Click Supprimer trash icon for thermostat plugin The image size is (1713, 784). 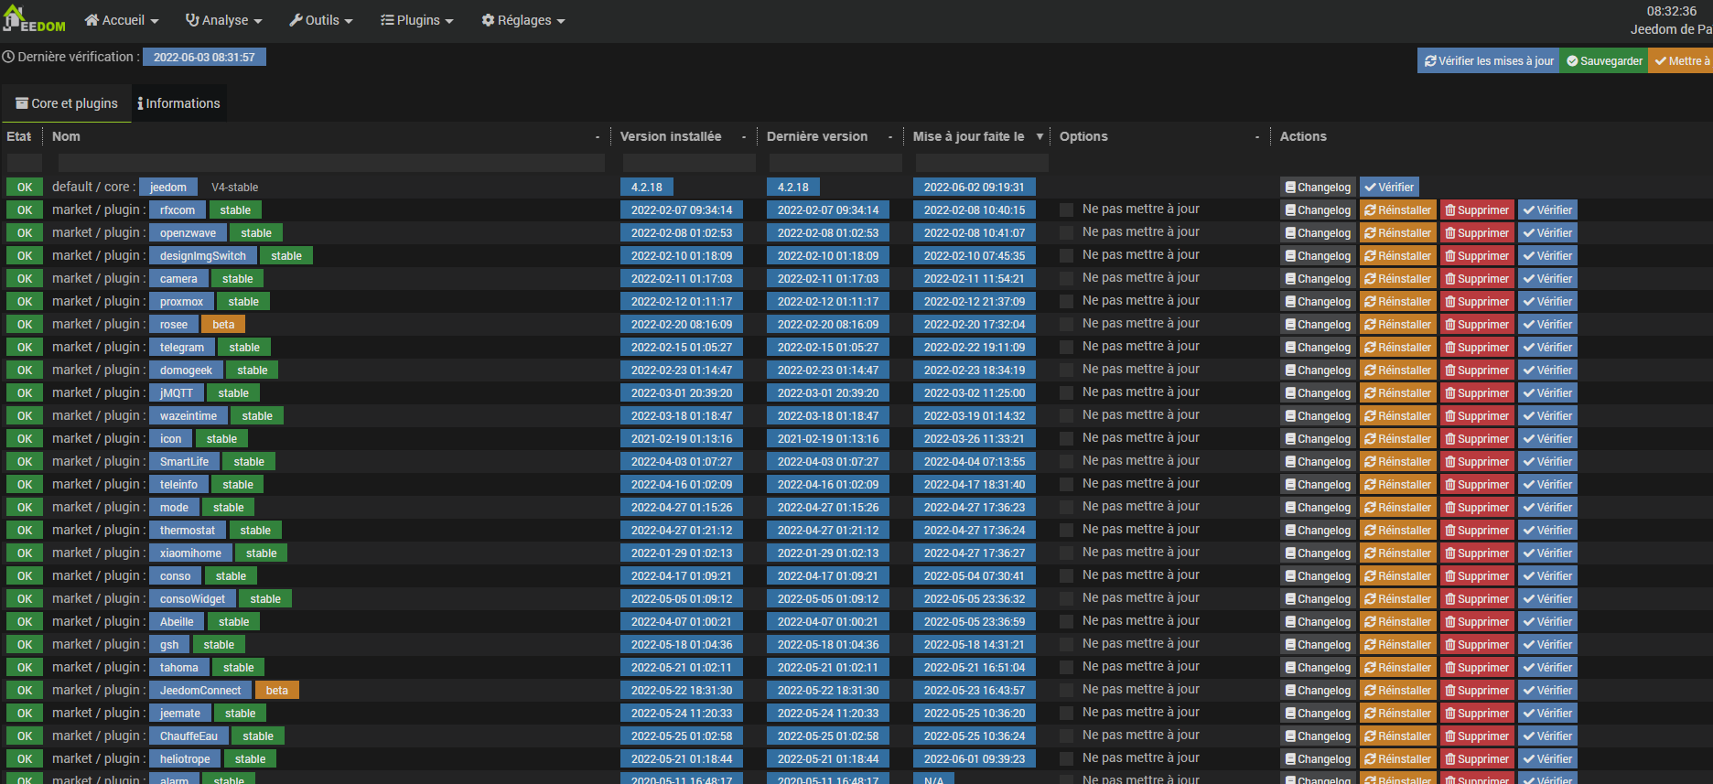click(1450, 531)
